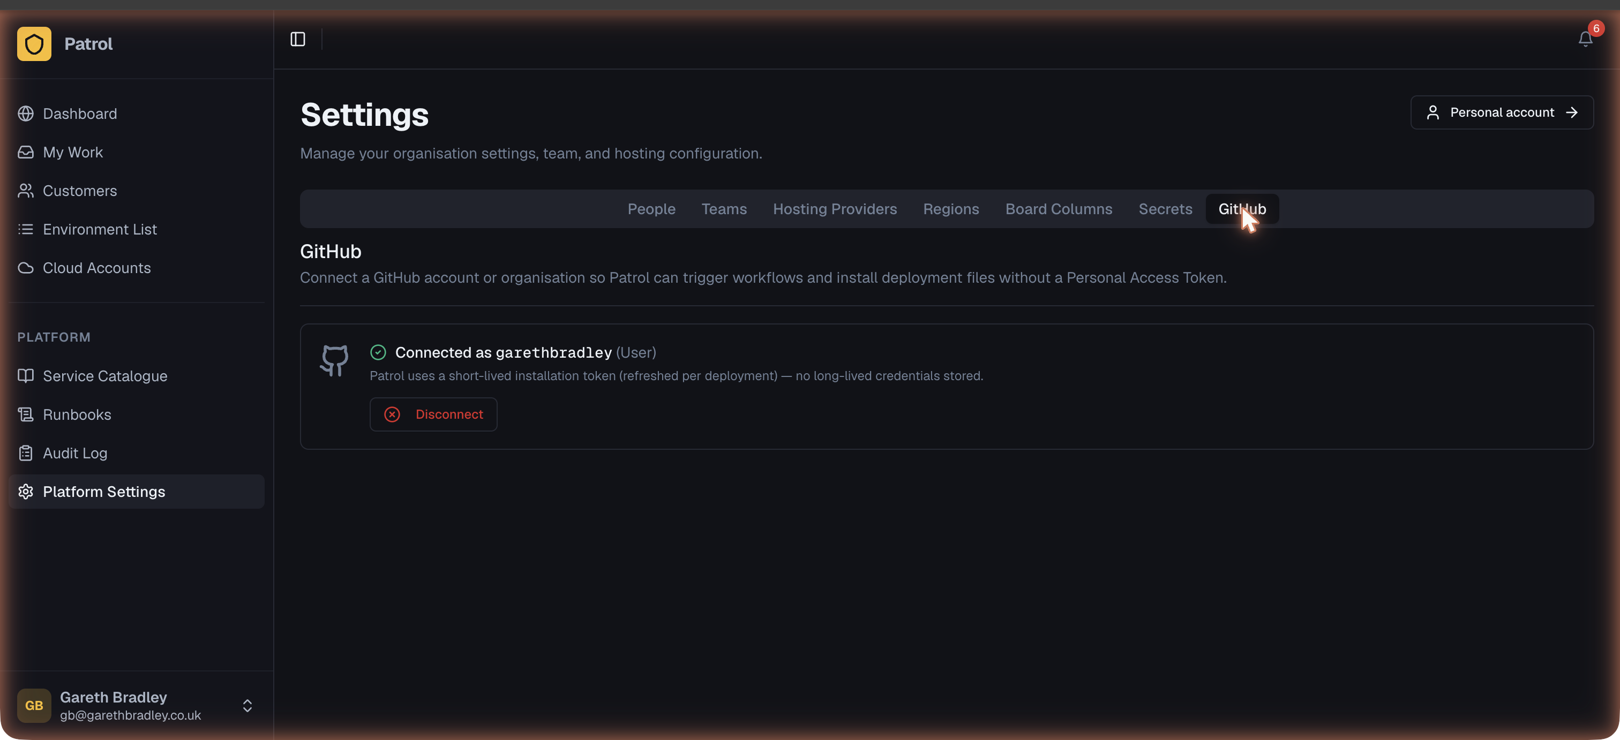This screenshot has width=1620, height=740.
Task: Click the short-lived installation token note
Action: 676,376
